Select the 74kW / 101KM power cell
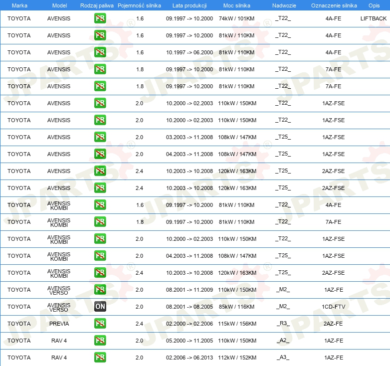This screenshot has height=366, width=390. [x=237, y=18]
